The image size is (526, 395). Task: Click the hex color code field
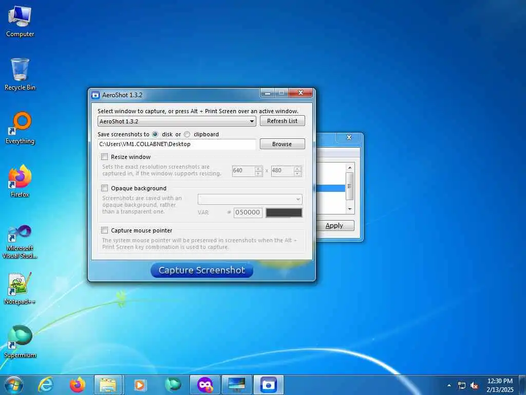click(x=248, y=212)
